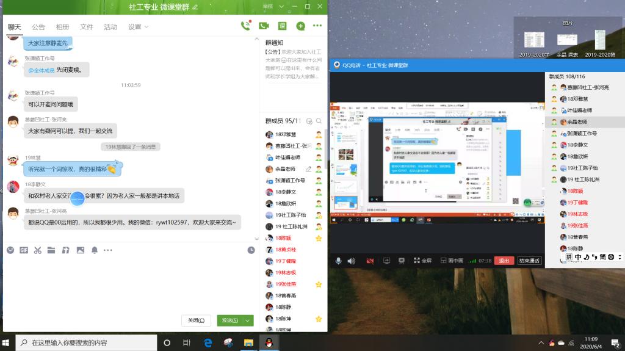This screenshot has width=625, height=351.
Task: Select the scissors screenshot tool
Action: point(37,250)
